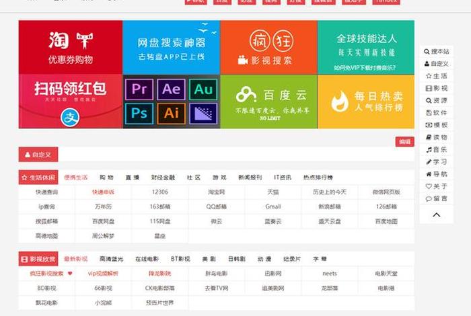Open the neets link
This screenshot has width=471, height=316.
coord(330,274)
